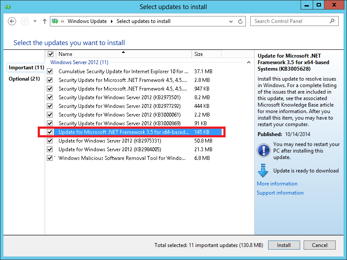
Task: Open the Support information link
Action: (280, 193)
